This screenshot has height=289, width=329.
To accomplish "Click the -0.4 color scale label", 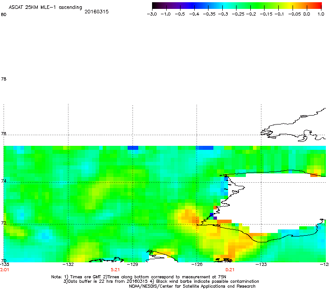I will (x=194, y=14).
